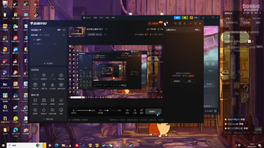
Task: Open the 场景切换器 scene switcher tool
Action: click(52, 110)
